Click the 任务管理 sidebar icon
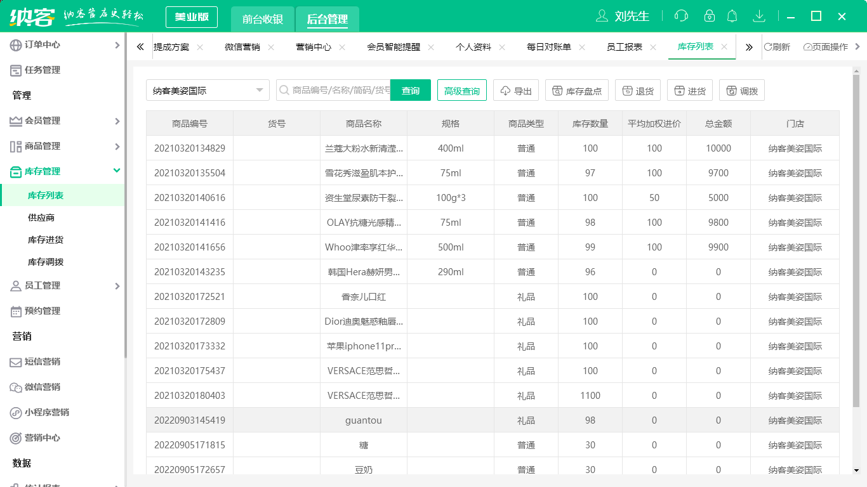867x487 pixels. click(16, 70)
